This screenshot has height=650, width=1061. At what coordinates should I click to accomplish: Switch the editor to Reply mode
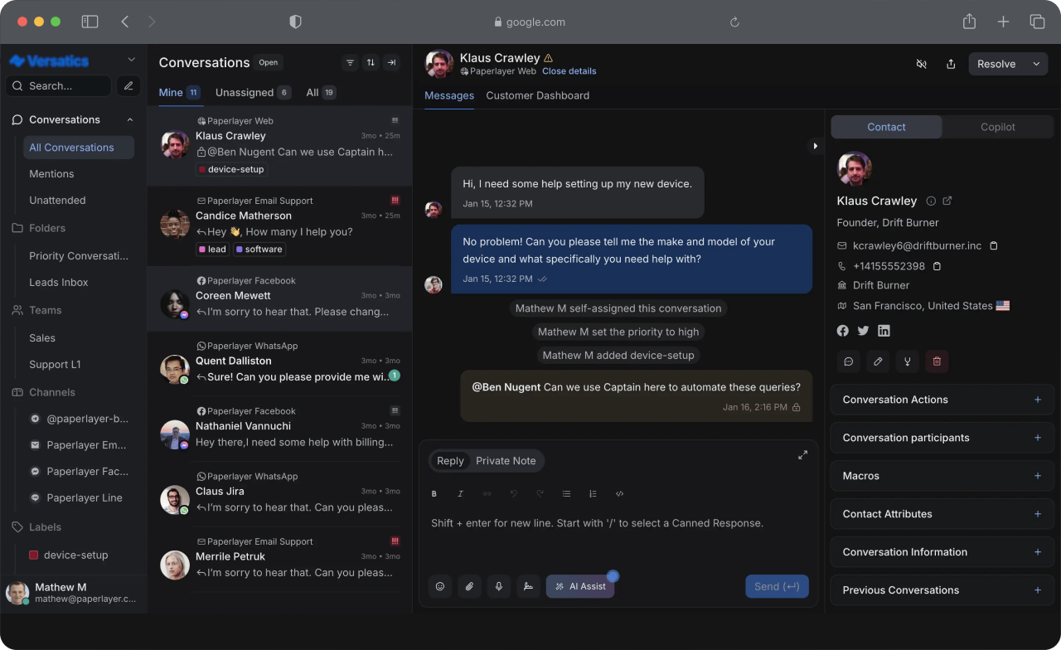[450, 461]
